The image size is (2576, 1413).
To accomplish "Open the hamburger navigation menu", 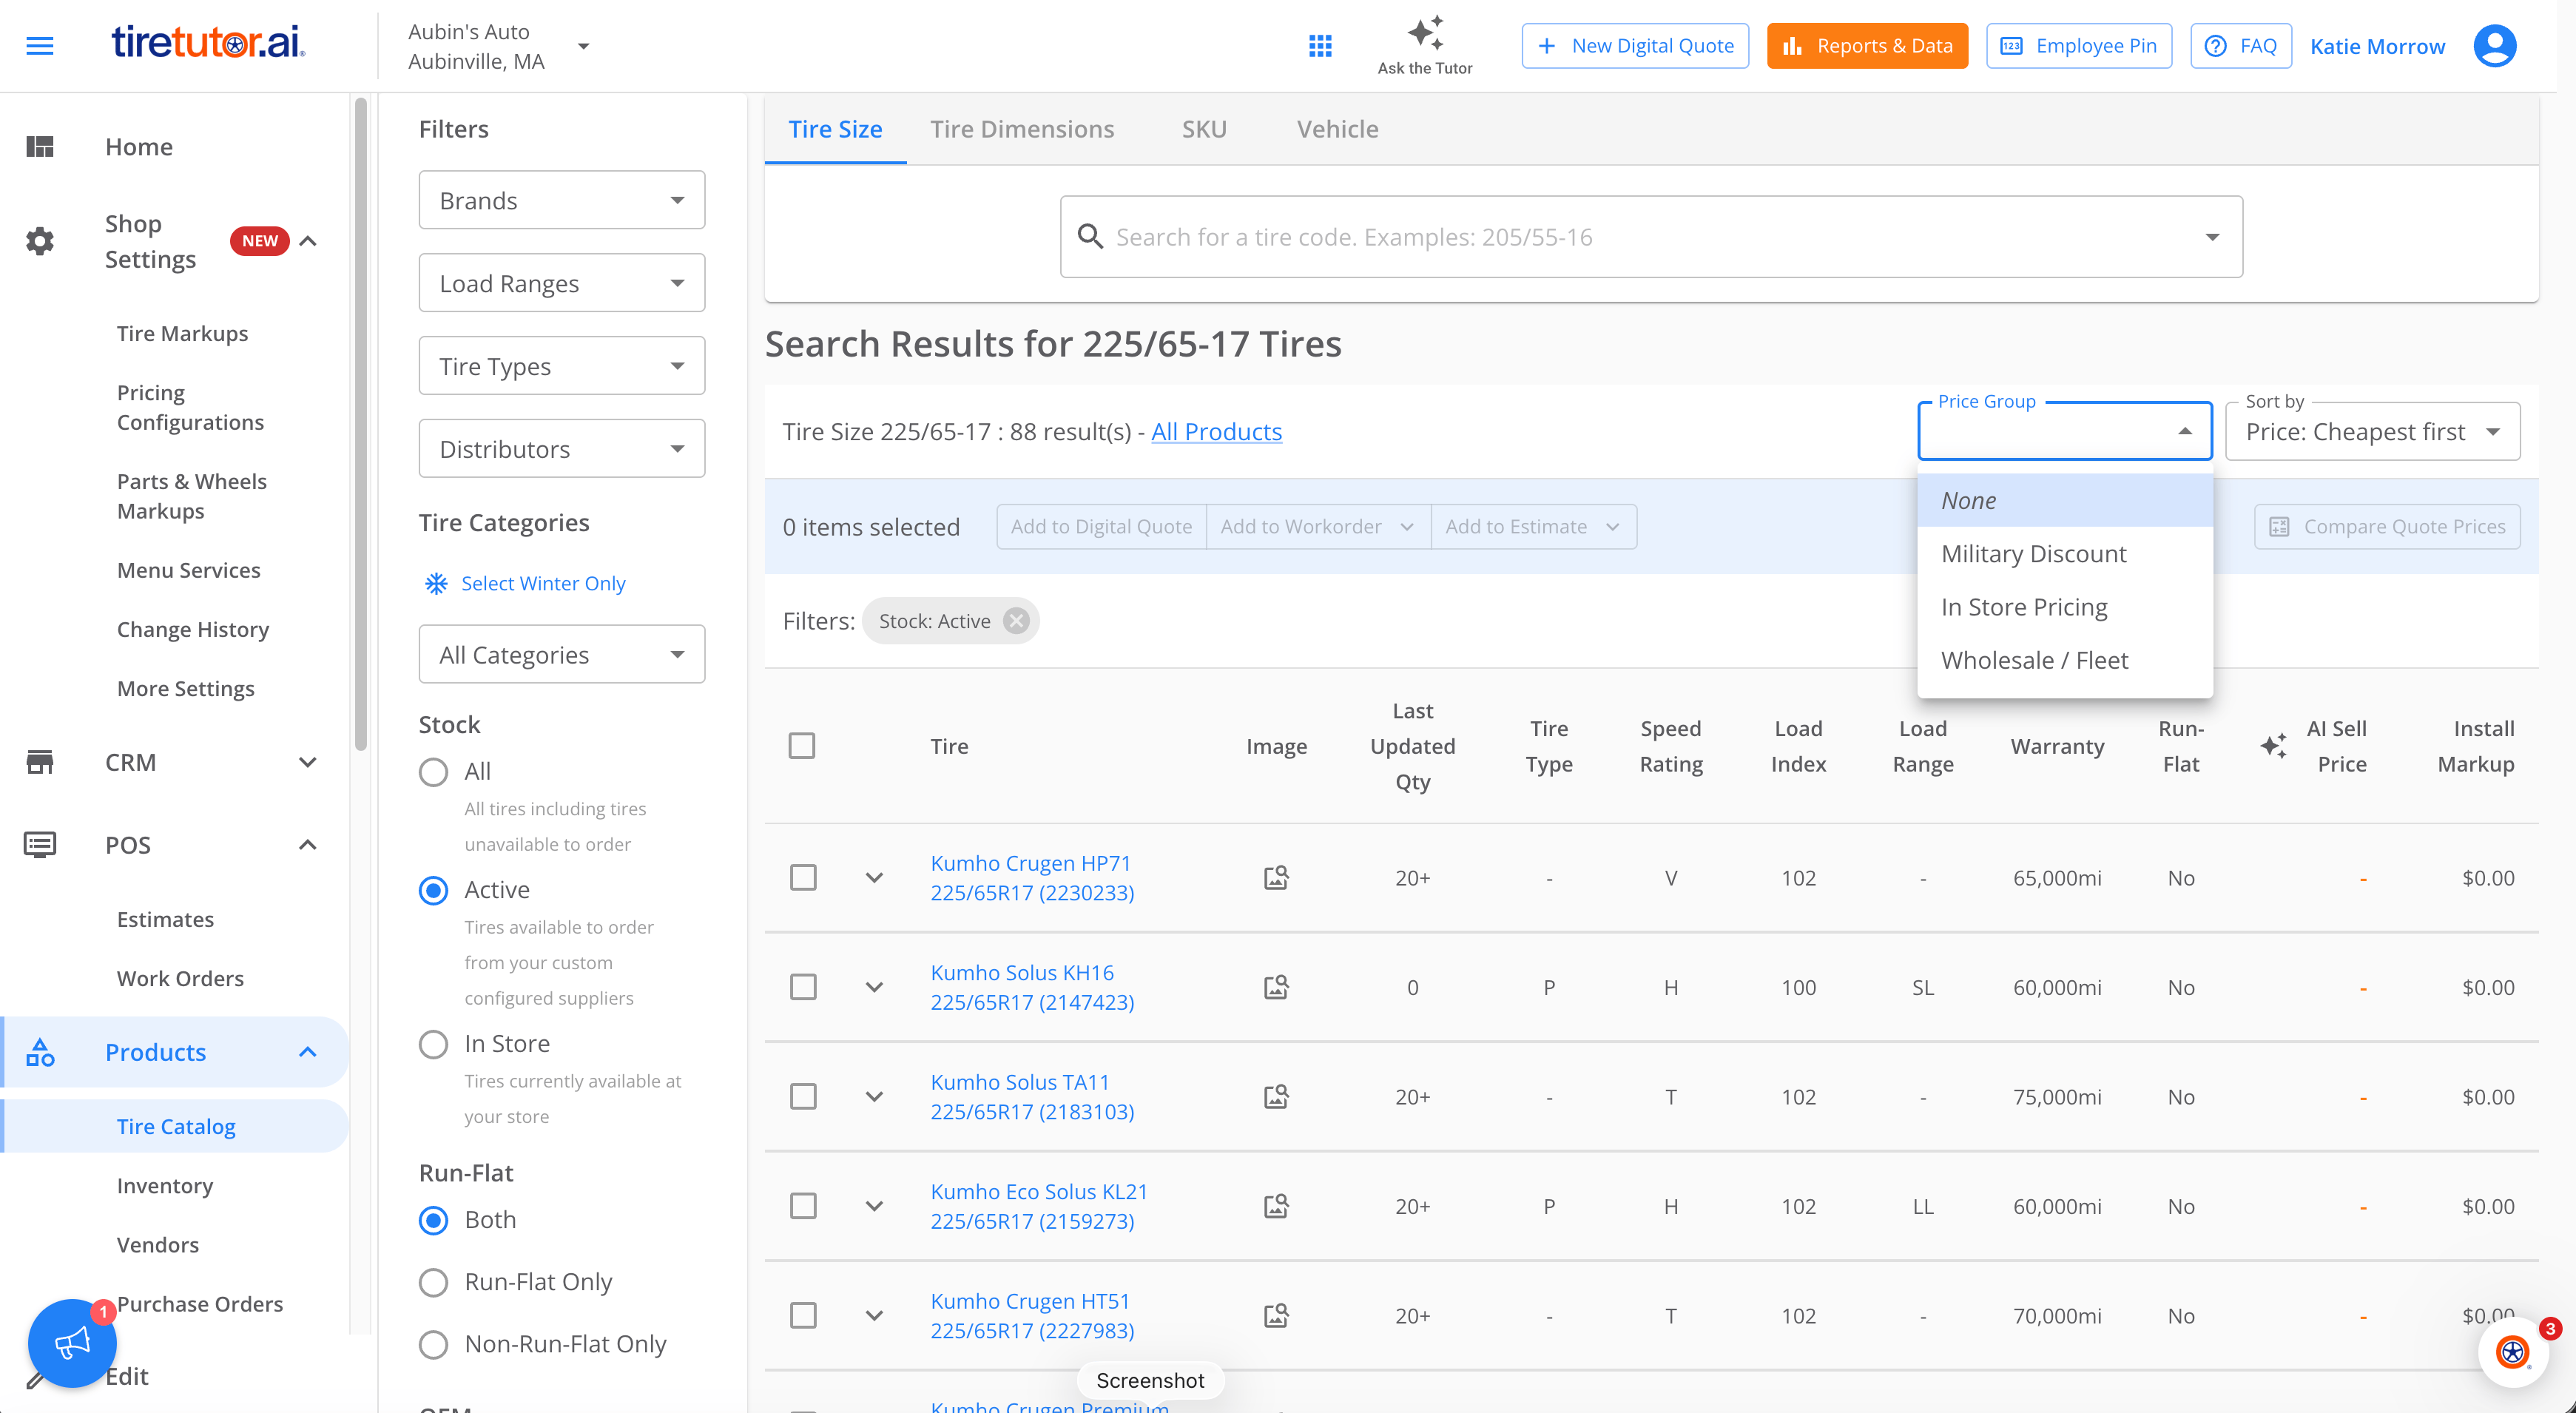I will coord(40,46).
